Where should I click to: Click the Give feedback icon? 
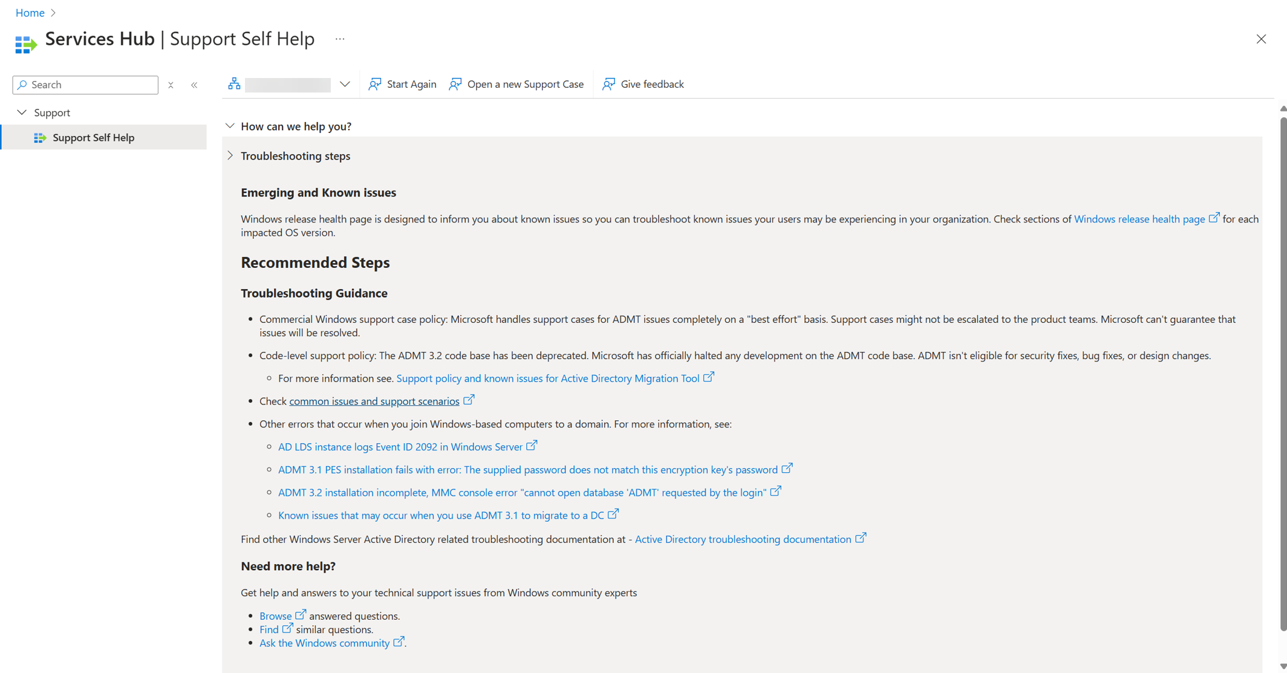(x=608, y=83)
